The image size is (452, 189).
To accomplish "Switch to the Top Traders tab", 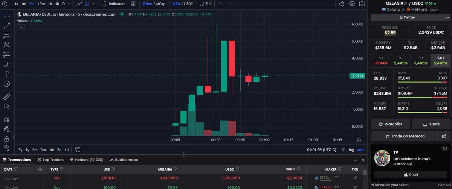I will click(51, 160).
